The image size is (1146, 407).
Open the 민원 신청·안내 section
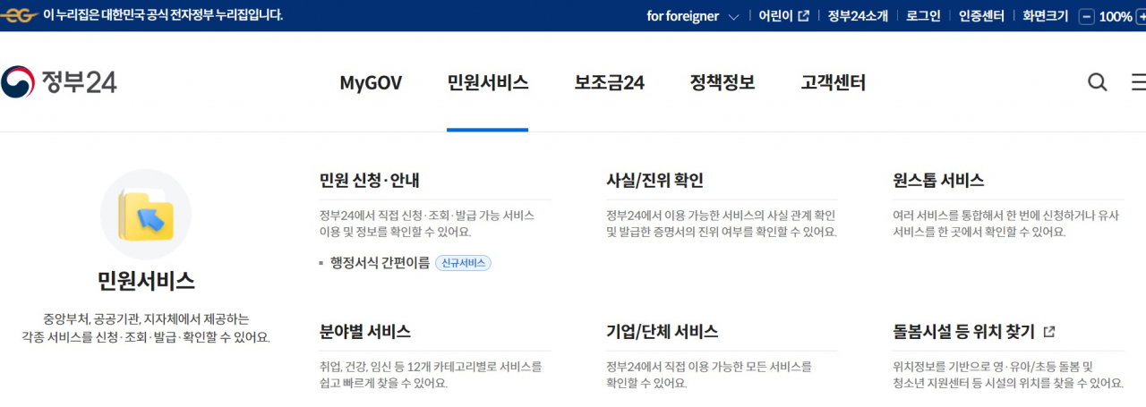click(x=370, y=180)
